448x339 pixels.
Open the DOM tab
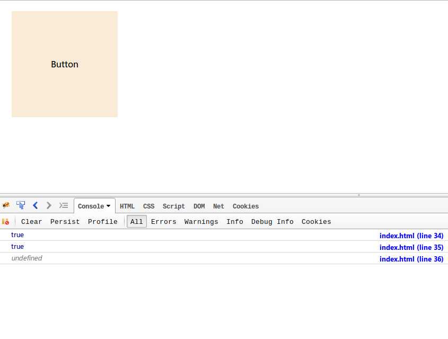click(x=199, y=206)
